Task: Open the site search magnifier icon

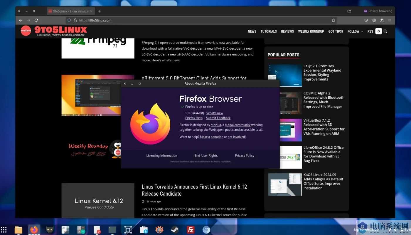Action: coord(385,31)
